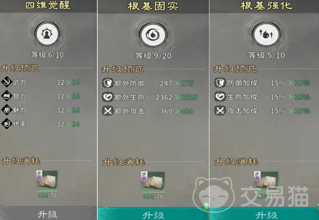Viewport: 319px width, 220px height.
Task: Select the 武力 stat icon
Action: tap(6, 82)
